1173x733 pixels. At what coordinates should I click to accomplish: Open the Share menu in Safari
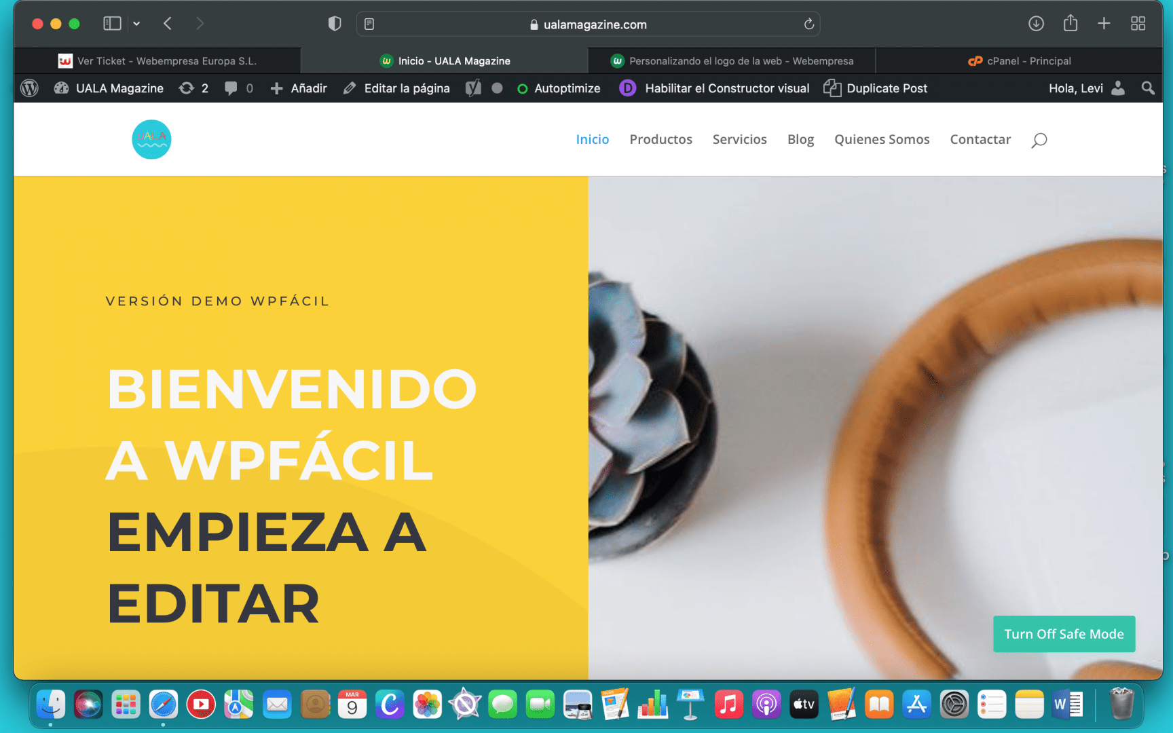(x=1070, y=23)
